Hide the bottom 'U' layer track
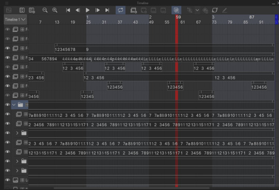Viewport: 279px width, 190px height. (7, 180)
